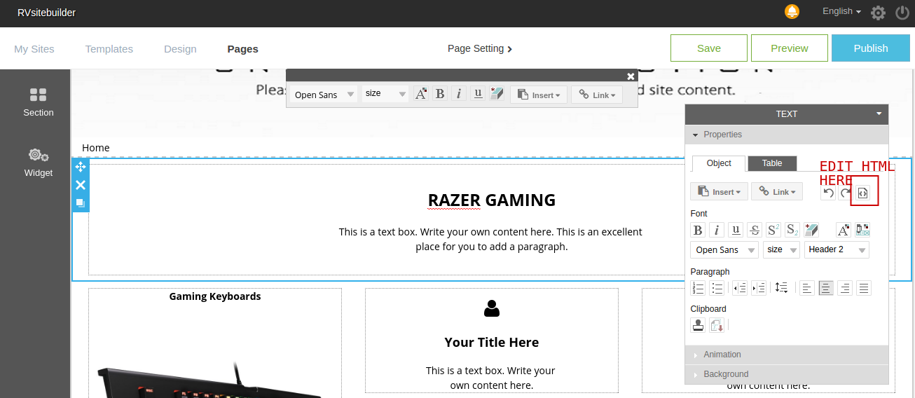The width and height of the screenshot is (915, 398).
Task: Justify the paragraph text
Action: (x=864, y=288)
